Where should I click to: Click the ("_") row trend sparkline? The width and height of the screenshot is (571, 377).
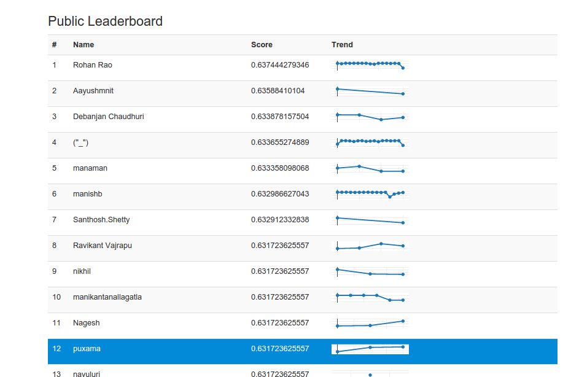pyautogui.click(x=370, y=142)
